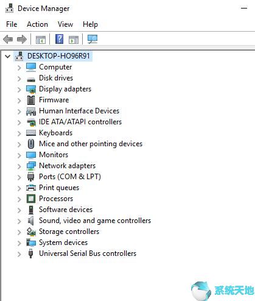Select the Print queues entry
Screen dimensions: 255x301
(x=59, y=188)
